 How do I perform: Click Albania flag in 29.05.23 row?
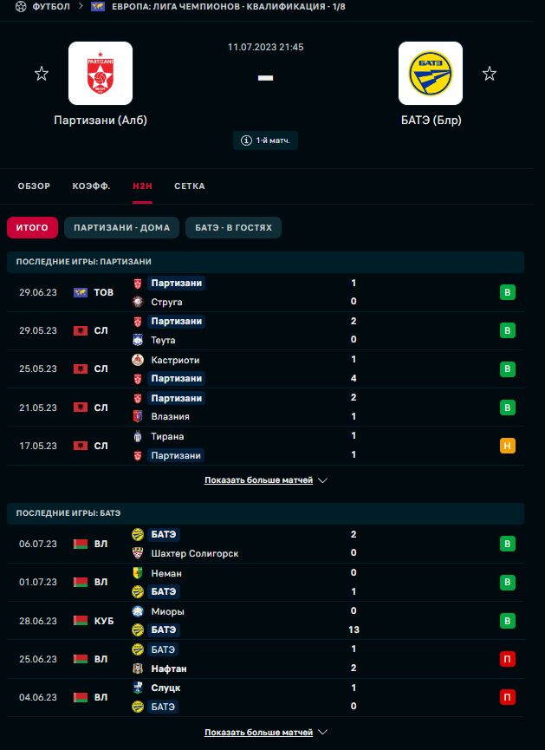click(x=81, y=330)
